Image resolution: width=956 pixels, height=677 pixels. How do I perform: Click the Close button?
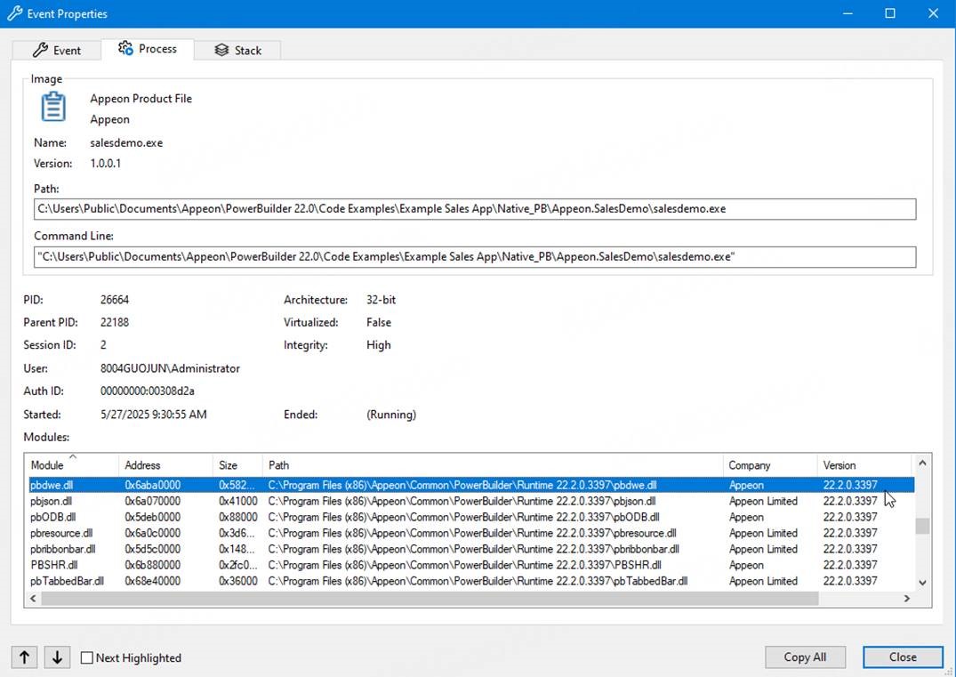[x=903, y=657]
